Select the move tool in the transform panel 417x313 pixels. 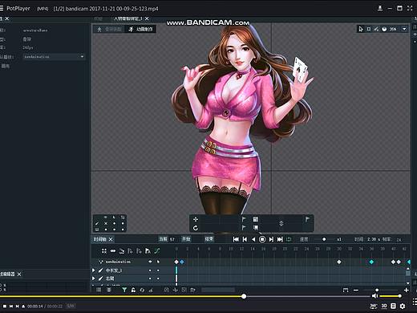pos(196,219)
